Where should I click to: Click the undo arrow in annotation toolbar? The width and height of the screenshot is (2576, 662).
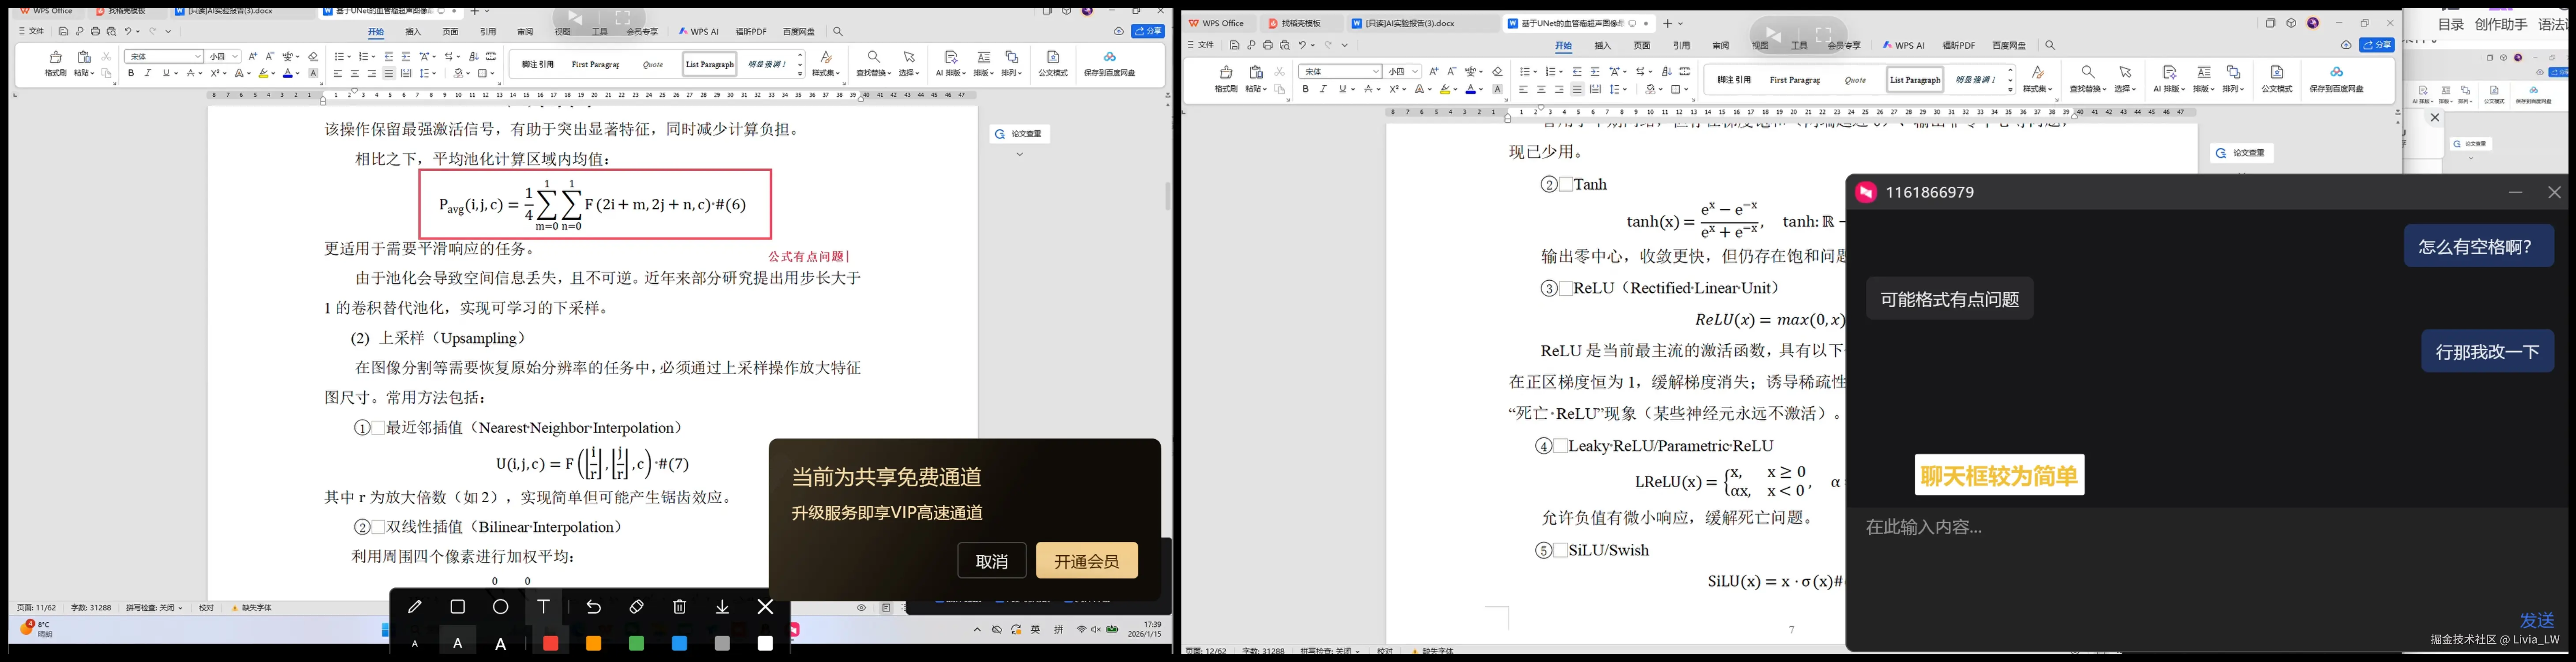coord(593,607)
